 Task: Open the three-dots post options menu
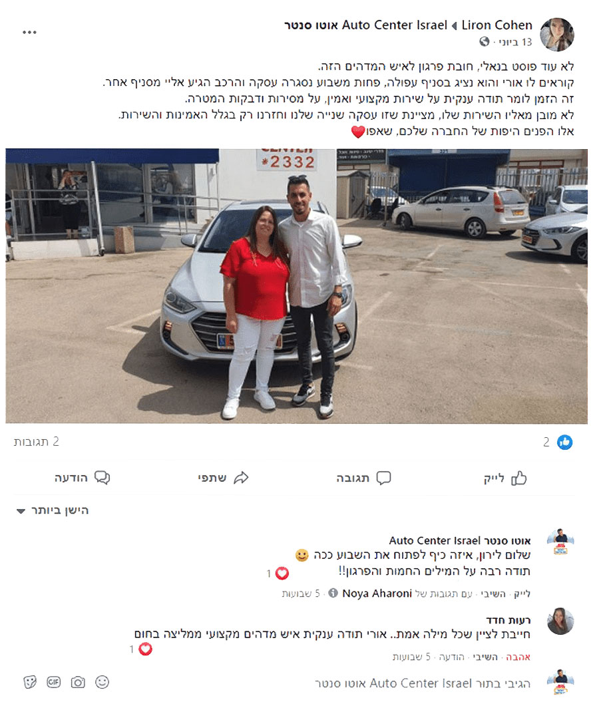29,32
